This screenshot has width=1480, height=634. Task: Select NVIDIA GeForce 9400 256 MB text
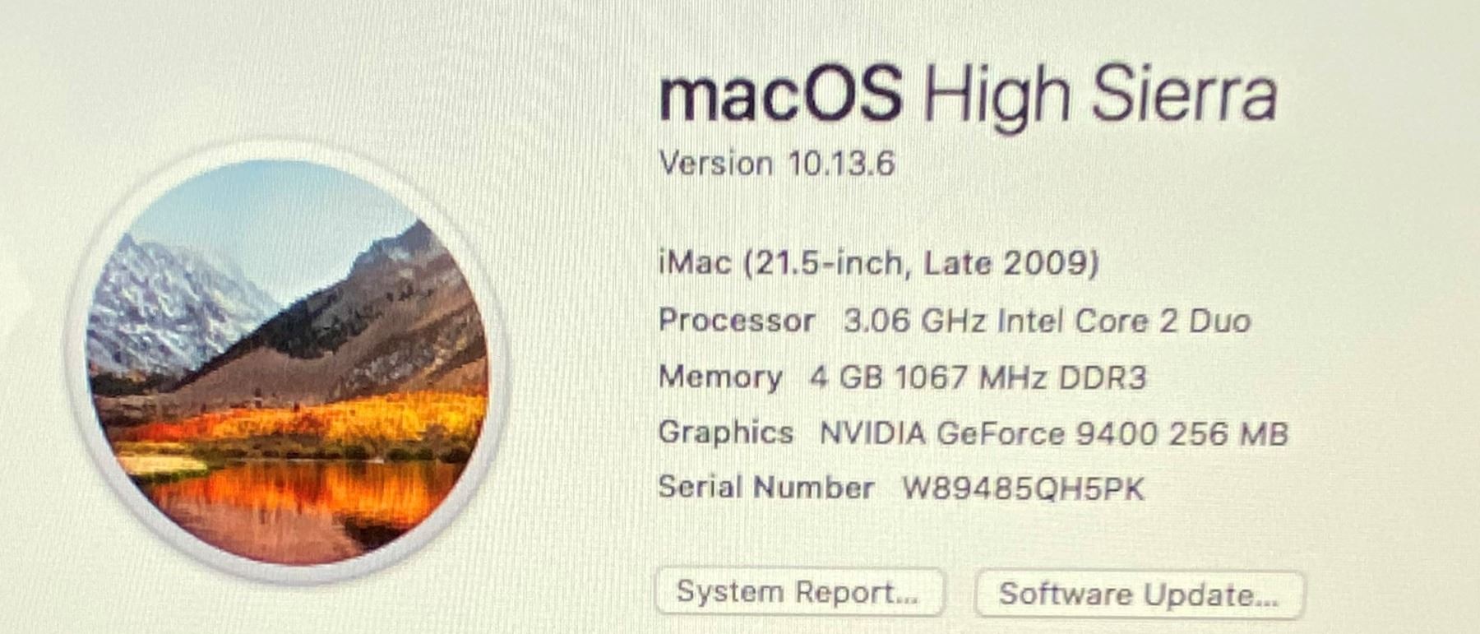click(x=1054, y=433)
